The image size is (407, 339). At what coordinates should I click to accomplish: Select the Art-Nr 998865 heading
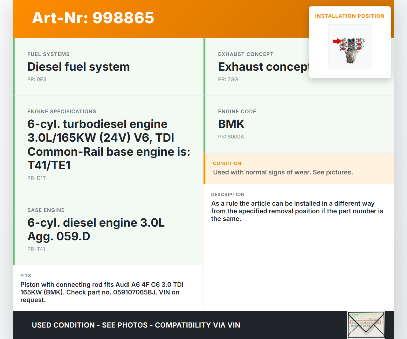point(93,18)
